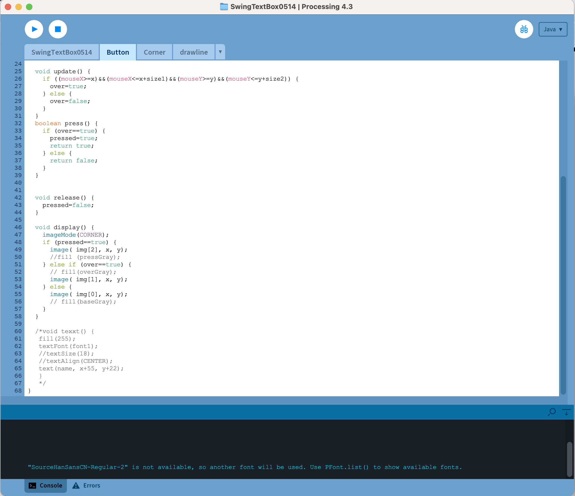Click the Errors warning triangle icon

[76, 485]
